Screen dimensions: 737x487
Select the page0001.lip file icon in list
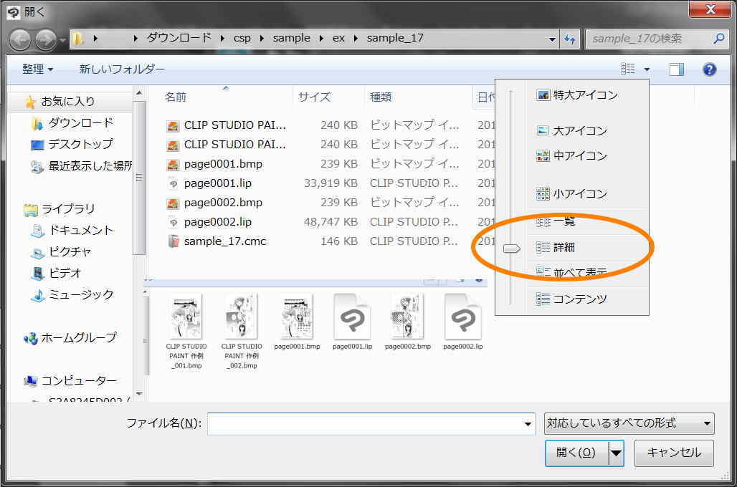[x=172, y=183]
